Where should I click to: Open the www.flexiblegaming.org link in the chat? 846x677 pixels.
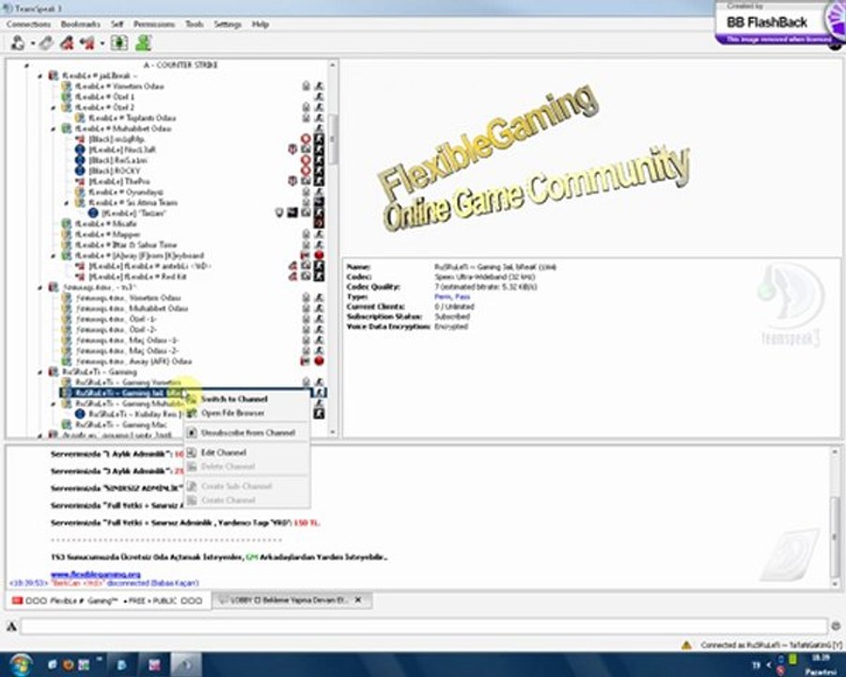click(x=96, y=575)
